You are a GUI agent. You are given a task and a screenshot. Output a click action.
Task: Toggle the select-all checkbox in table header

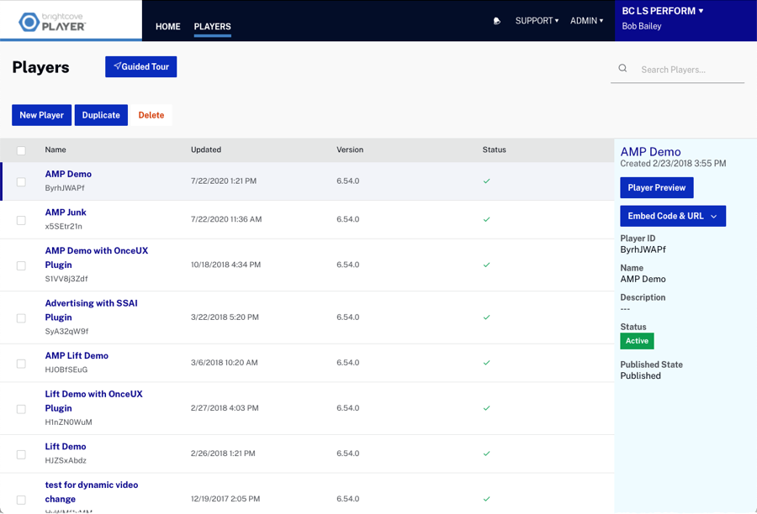point(22,150)
